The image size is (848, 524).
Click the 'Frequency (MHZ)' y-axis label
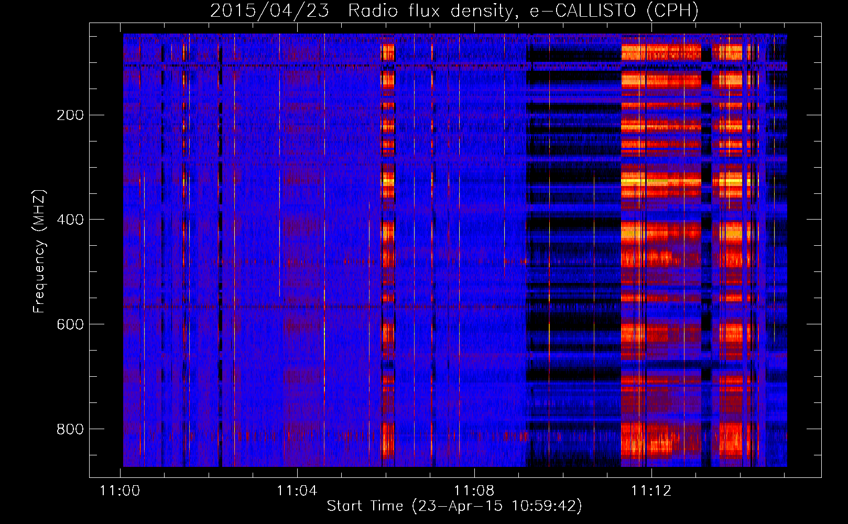[39, 252]
